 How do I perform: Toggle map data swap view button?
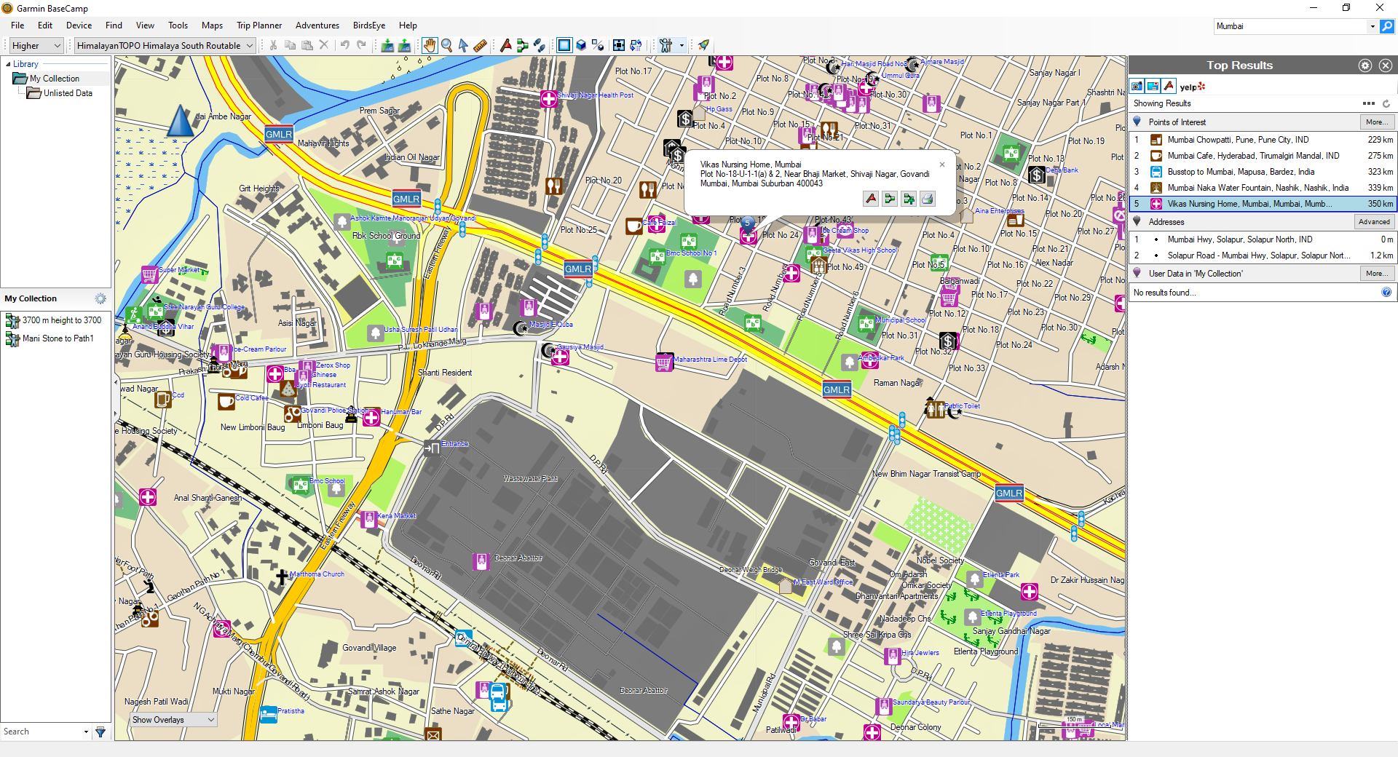pyautogui.click(x=636, y=45)
